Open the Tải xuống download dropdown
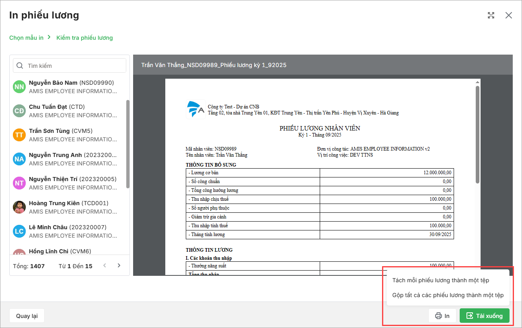 pyautogui.click(x=484, y=316)
